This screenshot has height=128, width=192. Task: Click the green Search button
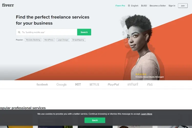84,32
